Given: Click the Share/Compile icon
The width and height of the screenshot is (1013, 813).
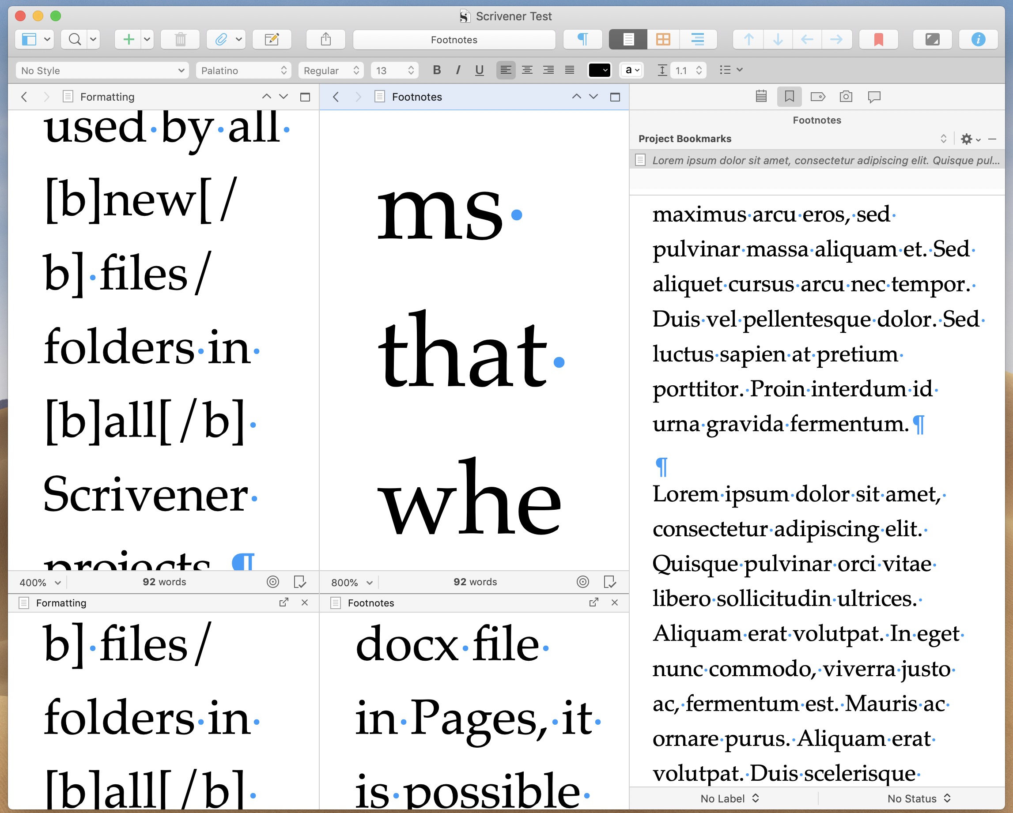Looking at the screenshot, I should click(325, 39).
